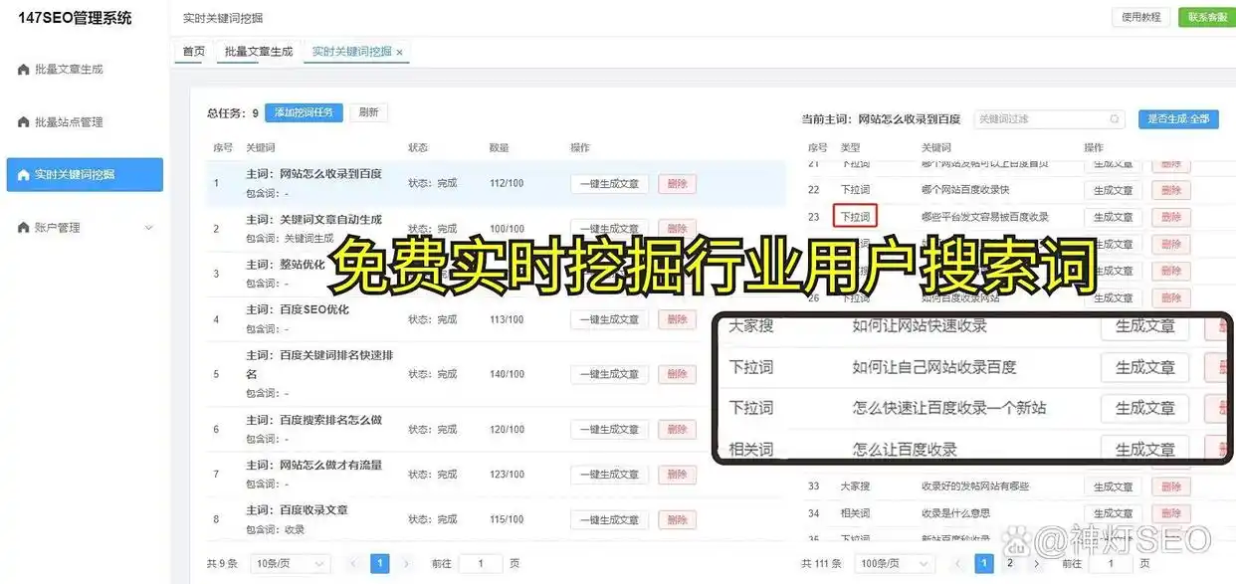Viewport: 1236px width, 584px height.
Task: Click the 联系客服 button
Action: (1205, 17)
